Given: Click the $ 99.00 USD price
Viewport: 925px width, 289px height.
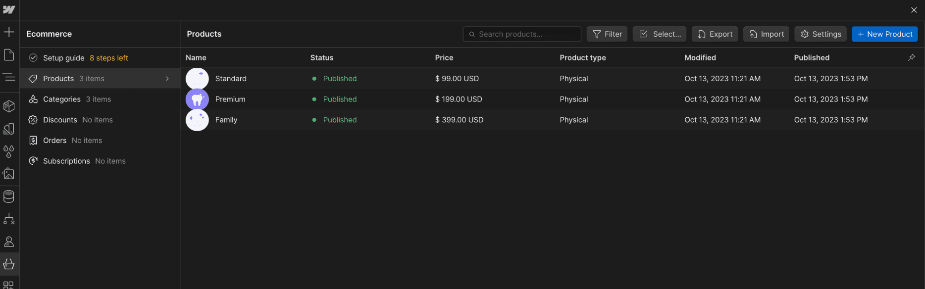Looking at the screenshot, I should (457, 79).
